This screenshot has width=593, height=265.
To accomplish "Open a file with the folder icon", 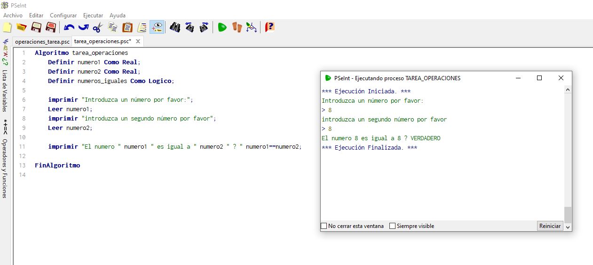I will [21, 27].
